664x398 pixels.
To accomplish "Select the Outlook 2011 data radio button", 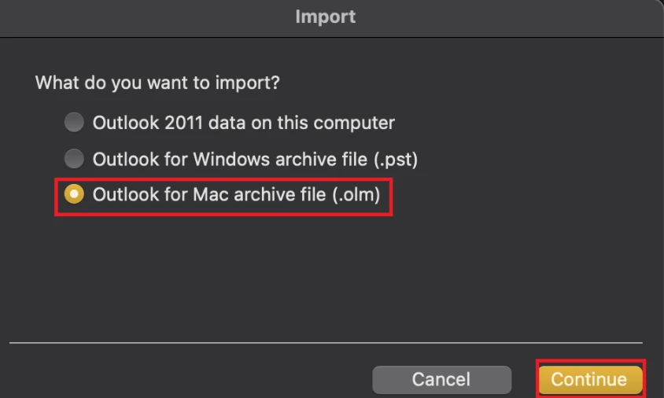I will coord(74,123).
